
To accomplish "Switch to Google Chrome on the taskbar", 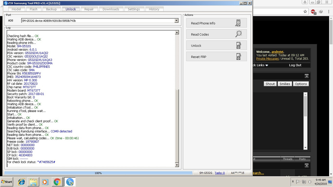I will pyautogui.click(x=57, y=182).
